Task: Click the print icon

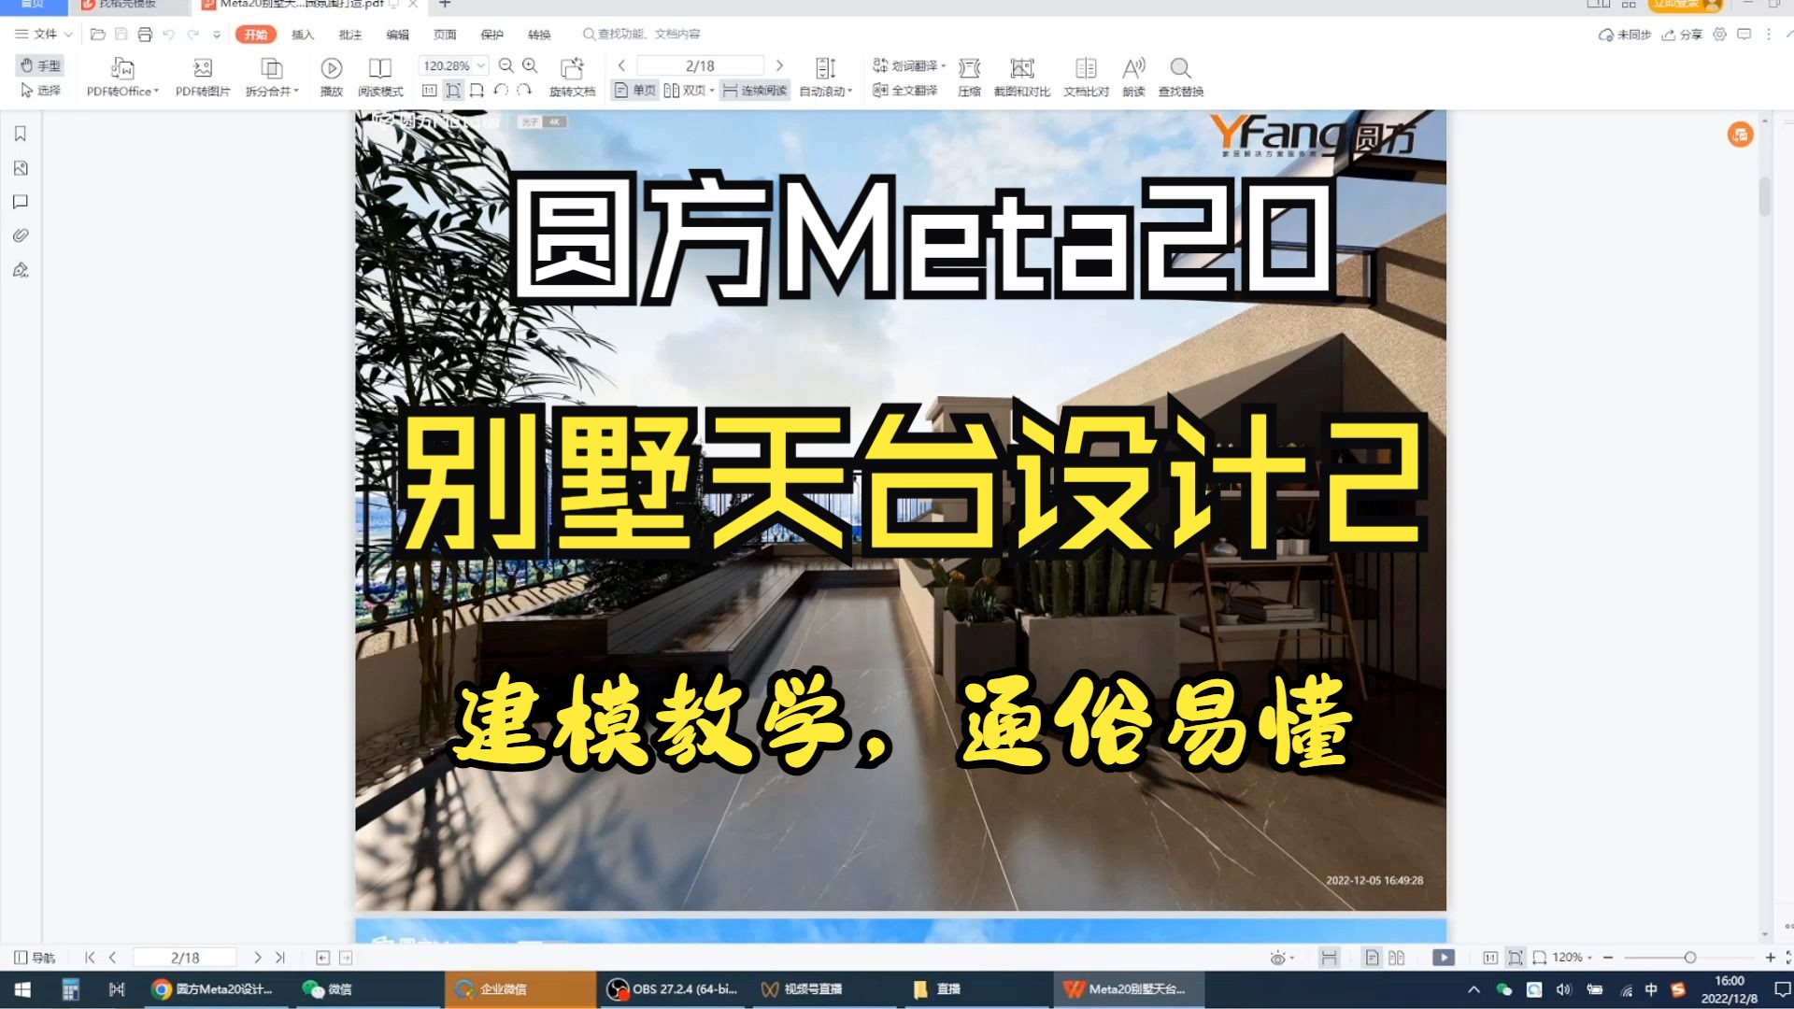Action: (x=145, y=34)
